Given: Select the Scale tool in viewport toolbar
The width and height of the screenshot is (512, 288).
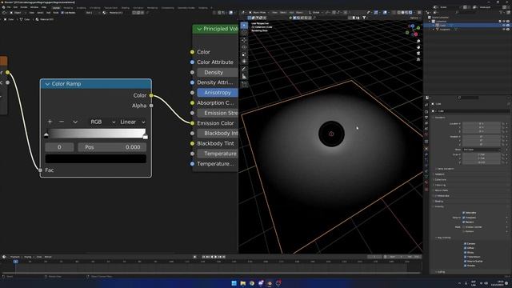Looking at the screenshot, I should point(244,54).
